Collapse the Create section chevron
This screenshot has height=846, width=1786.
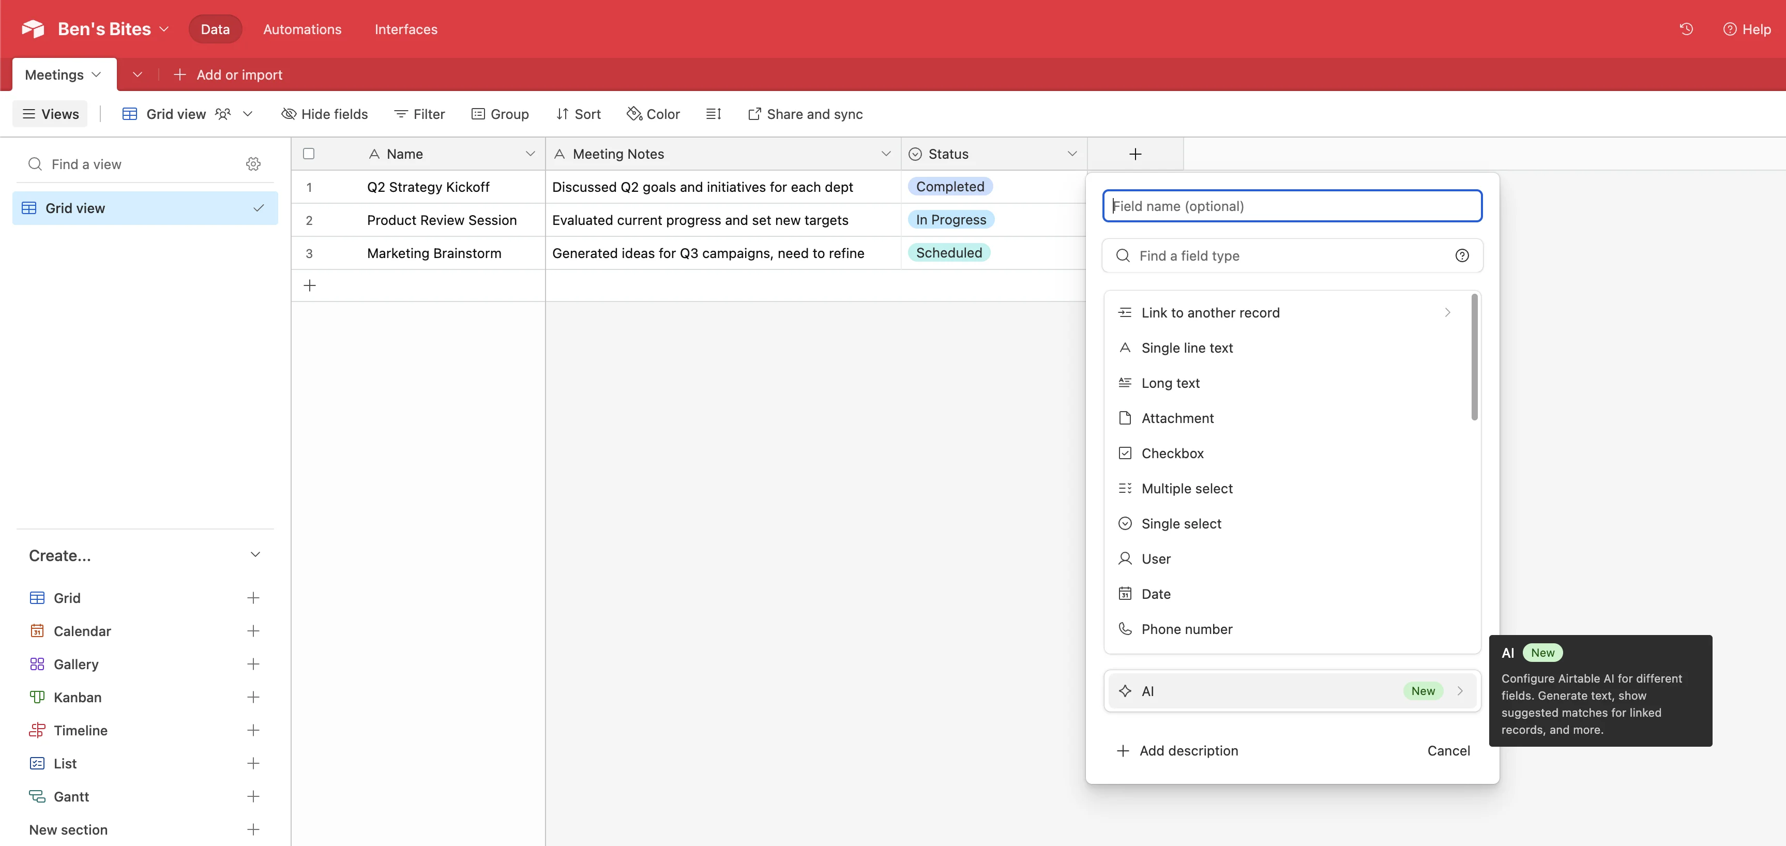(255, 555)
